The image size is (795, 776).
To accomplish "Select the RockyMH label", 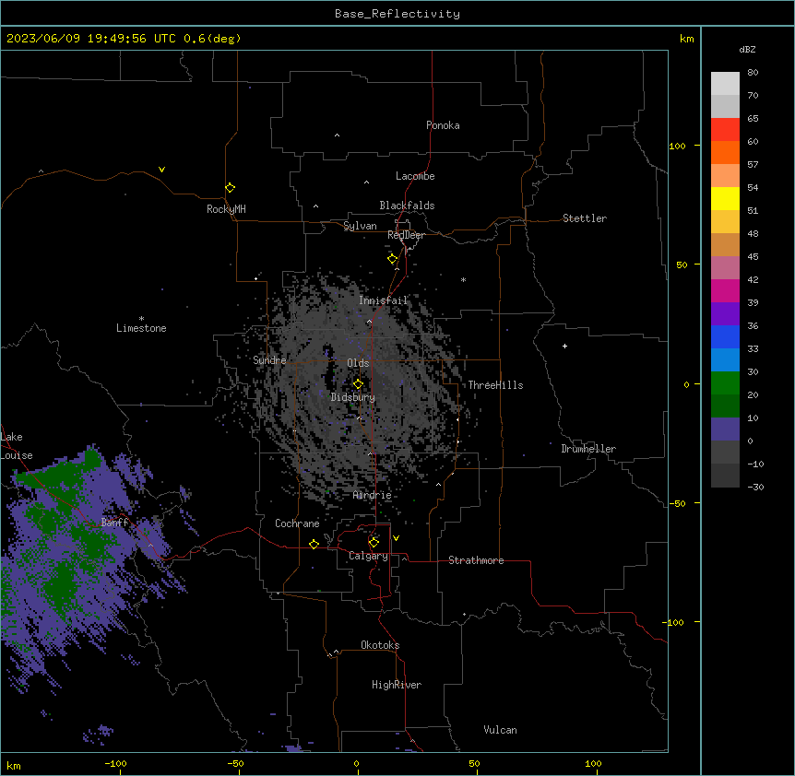I will pos(226,209).
